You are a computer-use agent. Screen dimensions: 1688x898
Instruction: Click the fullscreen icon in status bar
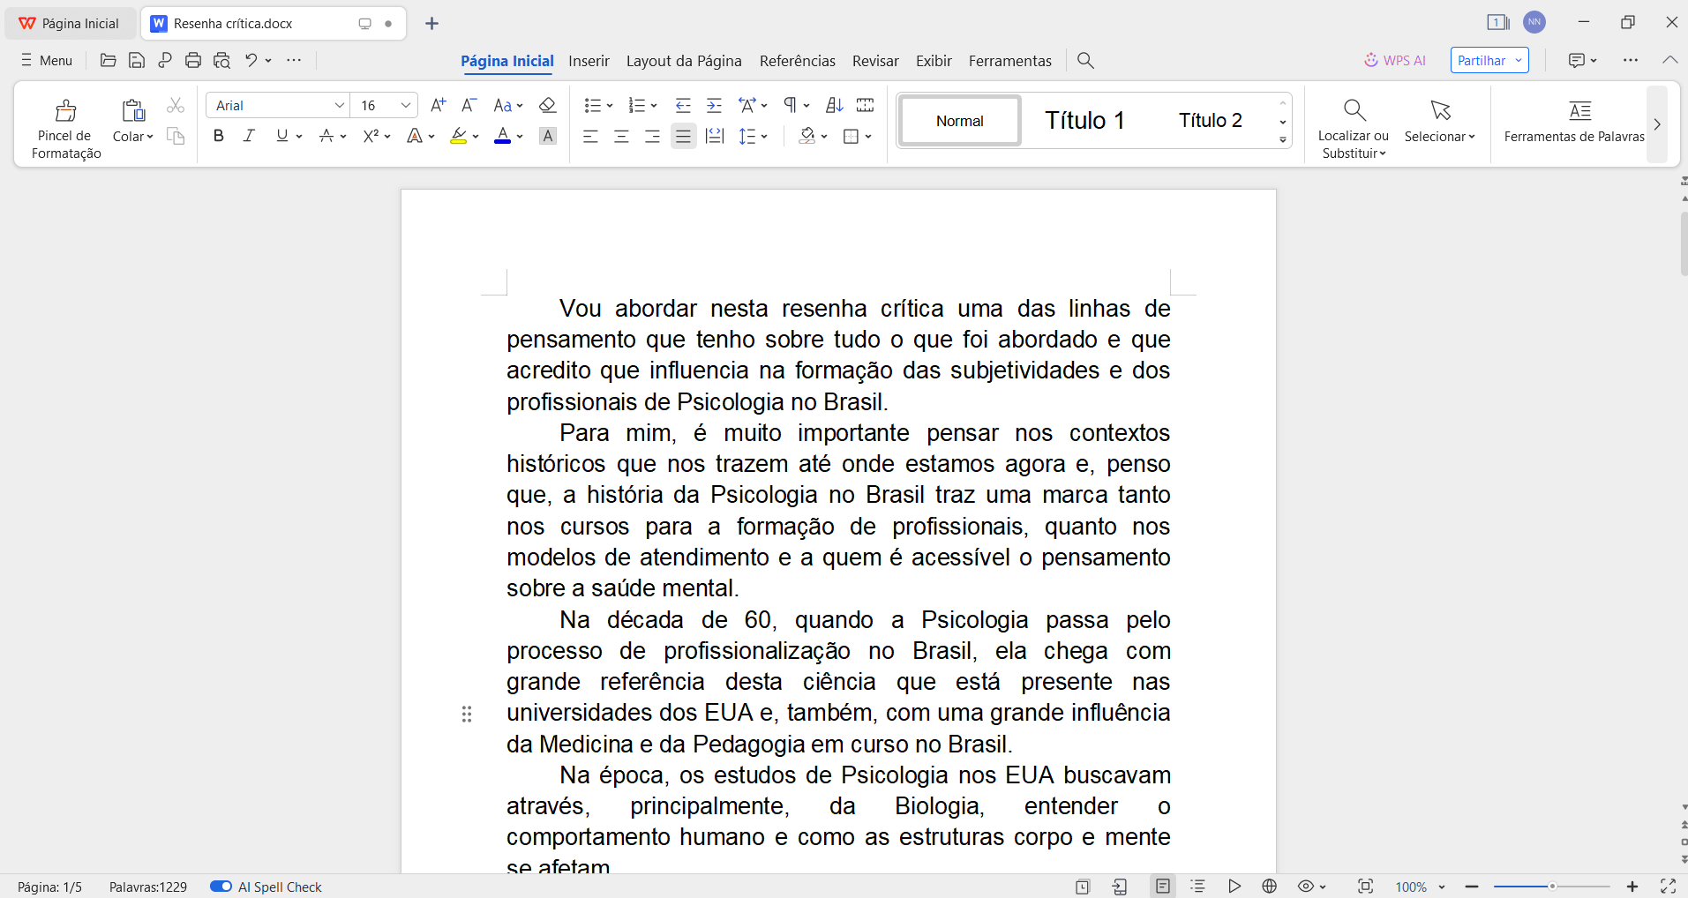(1668, 887)
